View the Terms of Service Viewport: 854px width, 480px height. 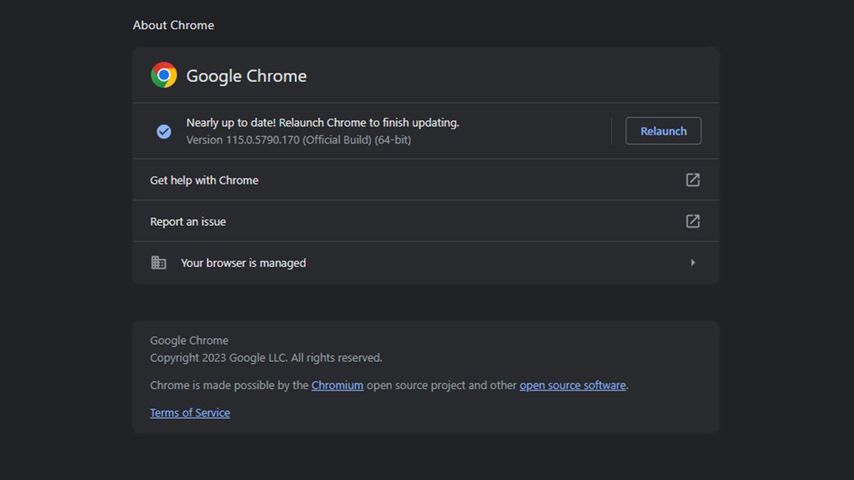coord(190,412)
